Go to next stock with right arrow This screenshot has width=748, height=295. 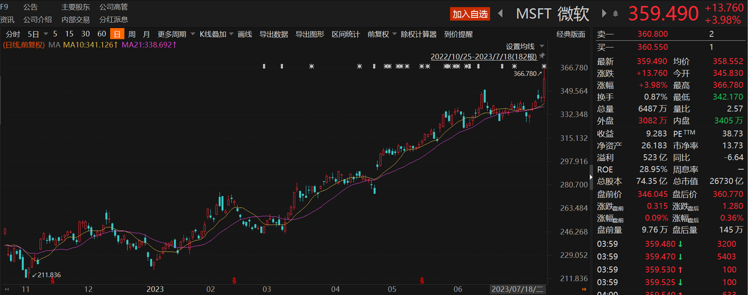click(604, 14)
